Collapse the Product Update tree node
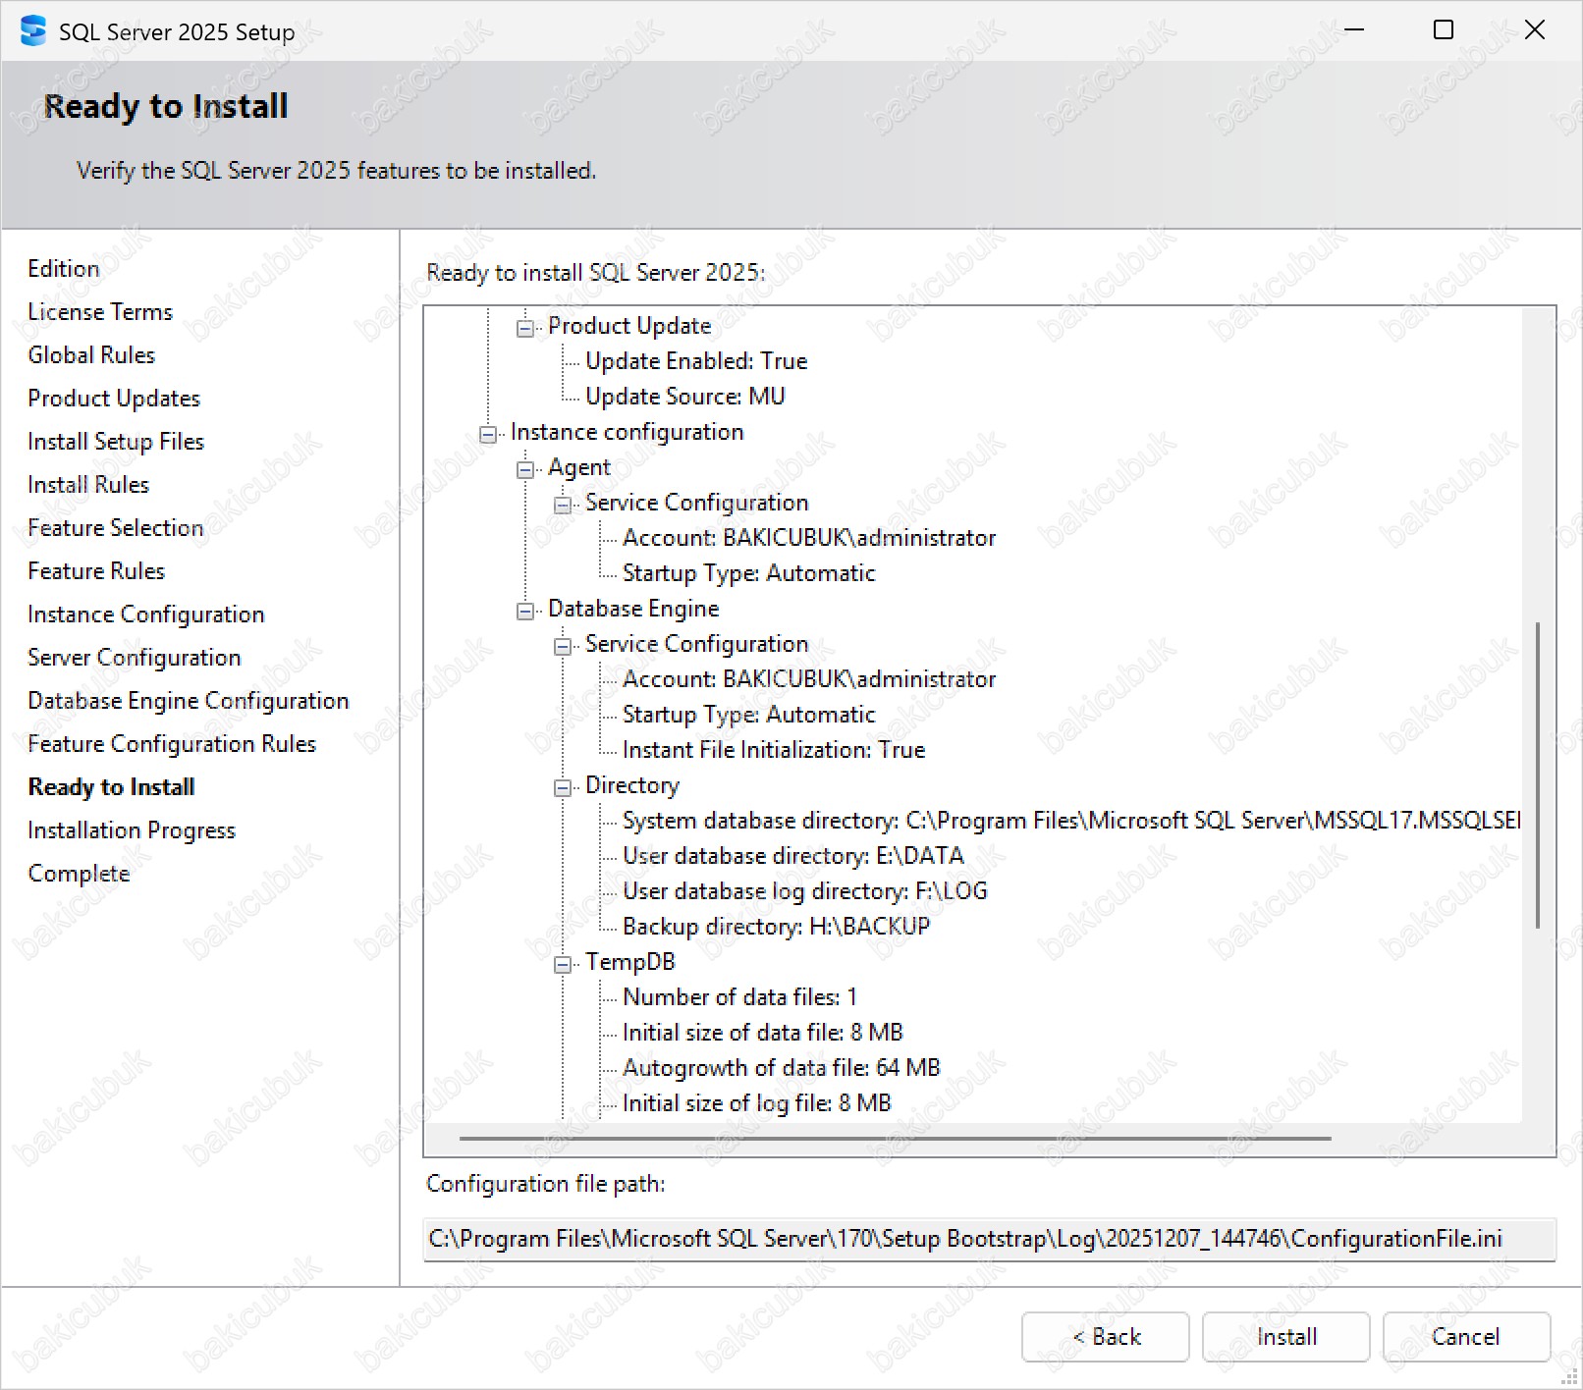 pos(525,328)
